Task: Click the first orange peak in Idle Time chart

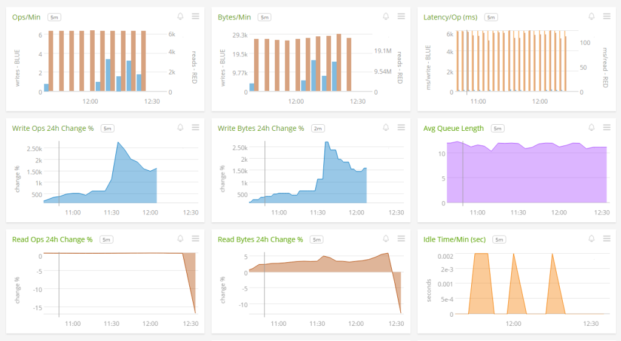Action: (x=480, y=254)
